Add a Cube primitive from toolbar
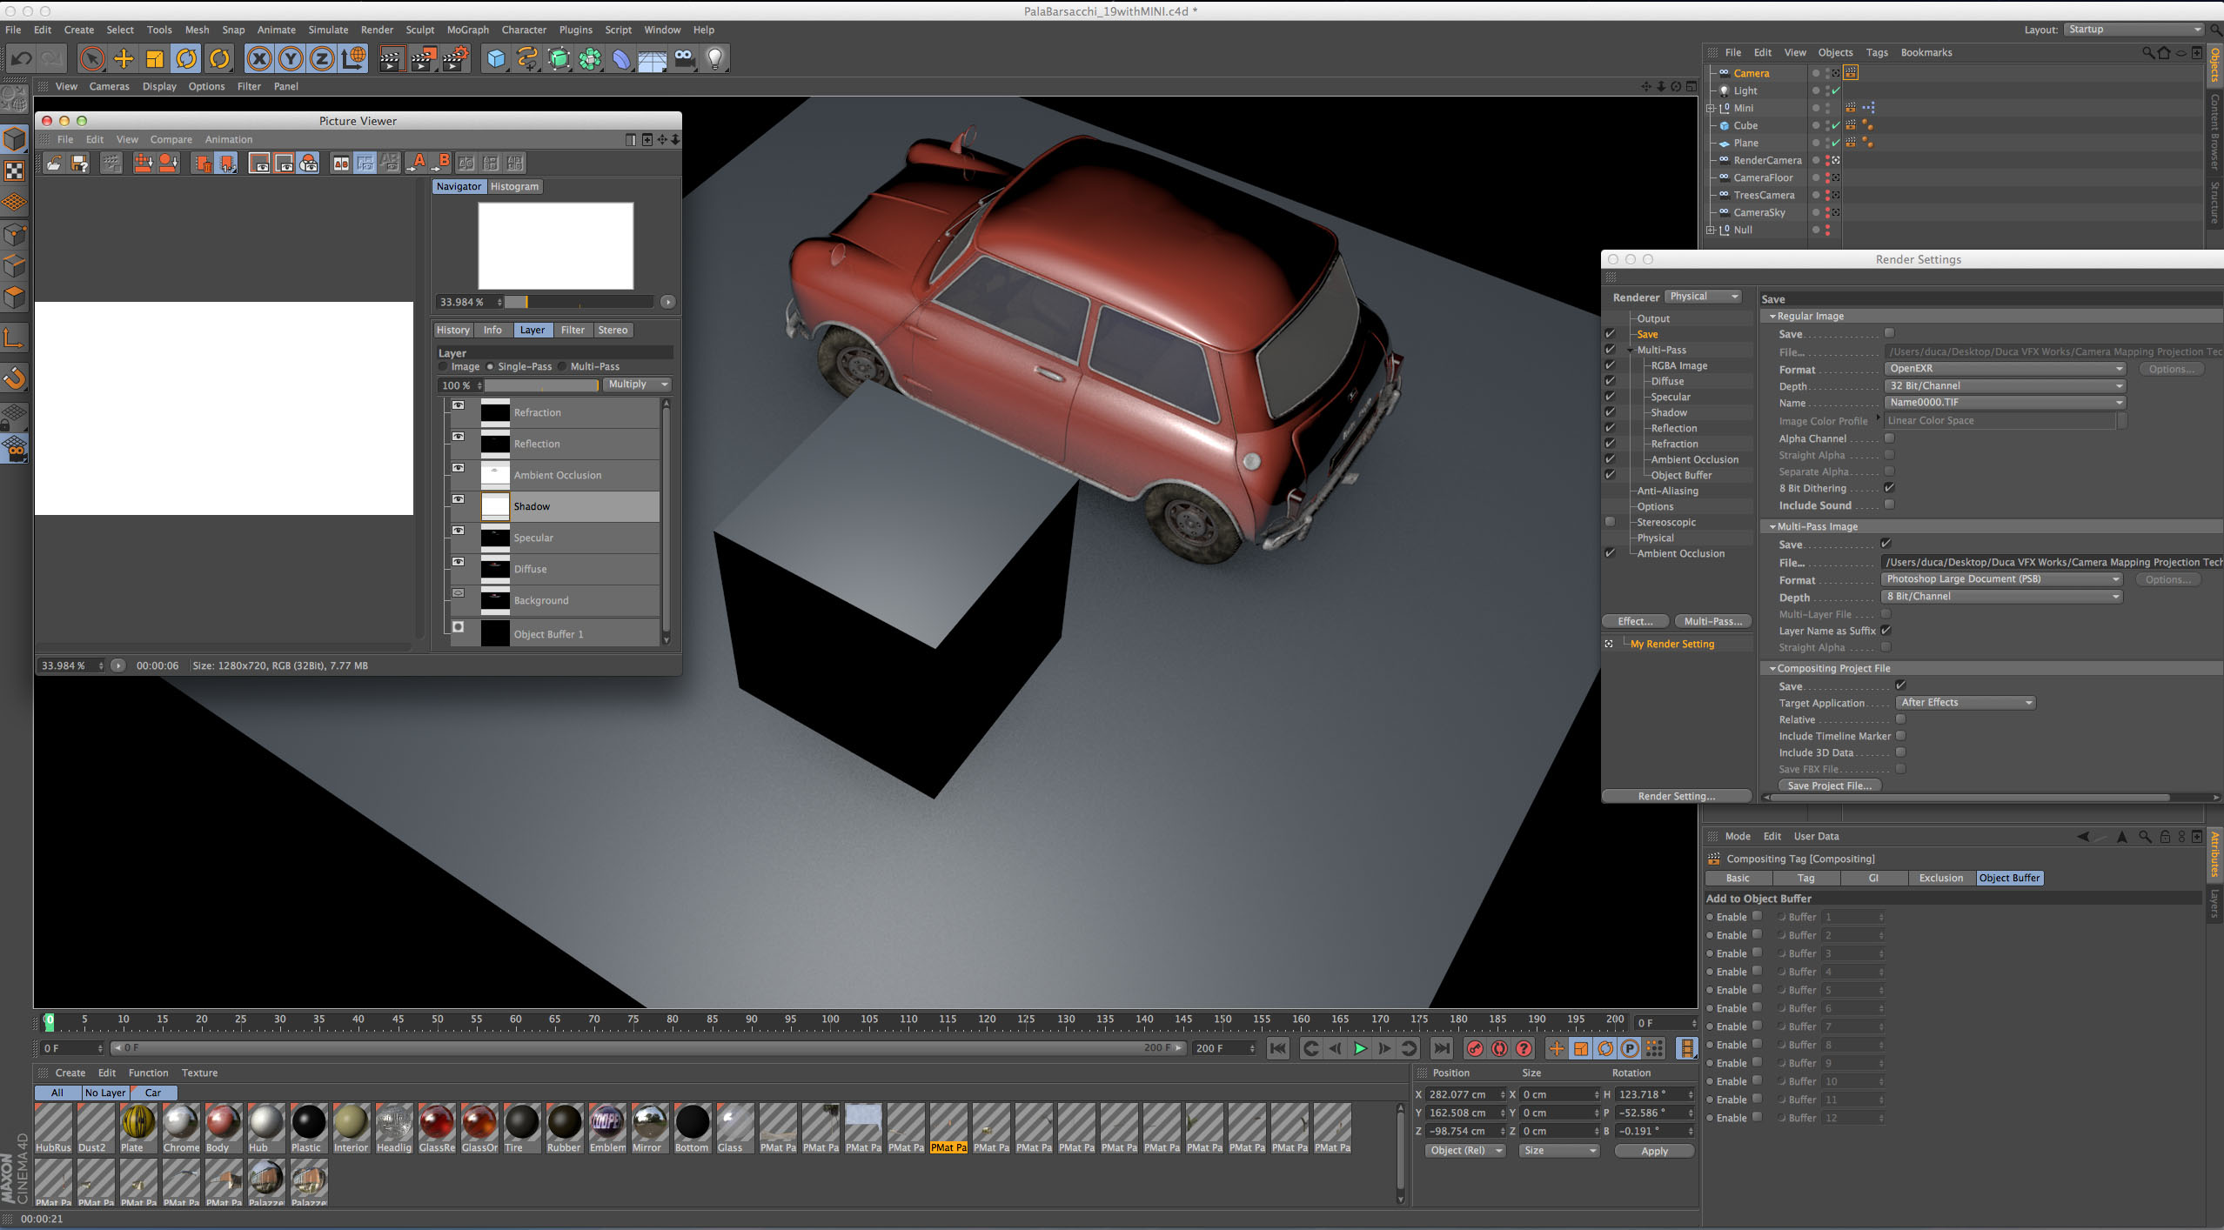2224x1230 pixels. [496, 59]
